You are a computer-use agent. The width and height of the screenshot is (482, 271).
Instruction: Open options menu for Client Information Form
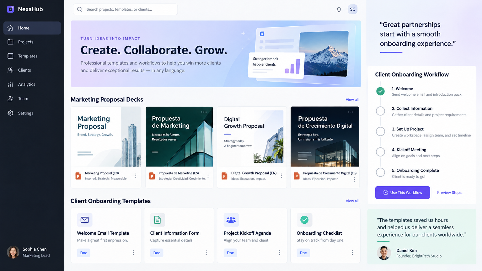tap(206, 253)
